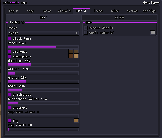
Task: Open the items tab
Action: click(98, 11)
